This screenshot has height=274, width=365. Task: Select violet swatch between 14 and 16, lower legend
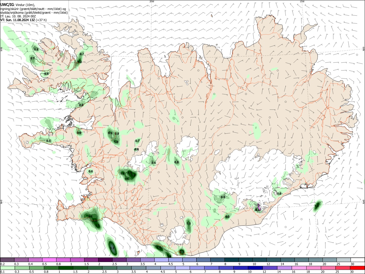click(284, 268)
